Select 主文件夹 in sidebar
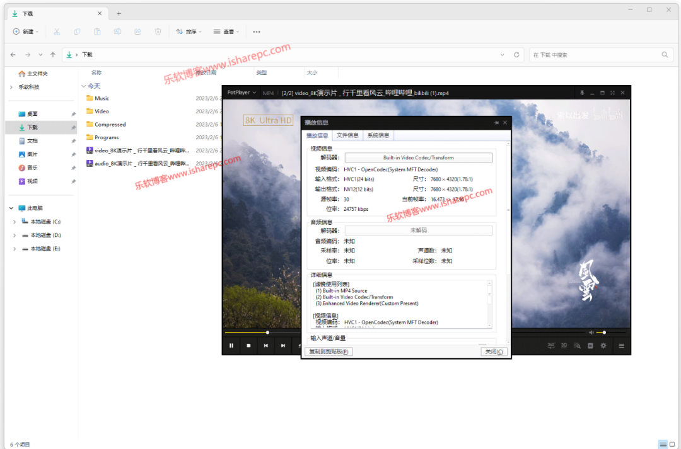Screen dimensions: 681x449 click(33, 74)
